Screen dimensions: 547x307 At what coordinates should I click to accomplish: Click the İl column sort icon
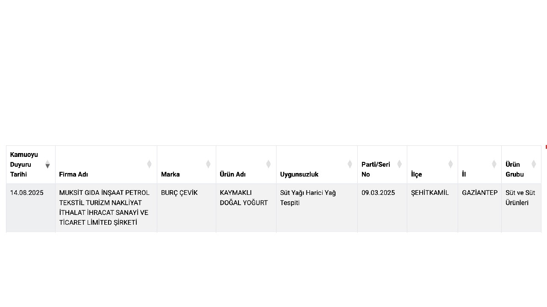pos(494,164)
